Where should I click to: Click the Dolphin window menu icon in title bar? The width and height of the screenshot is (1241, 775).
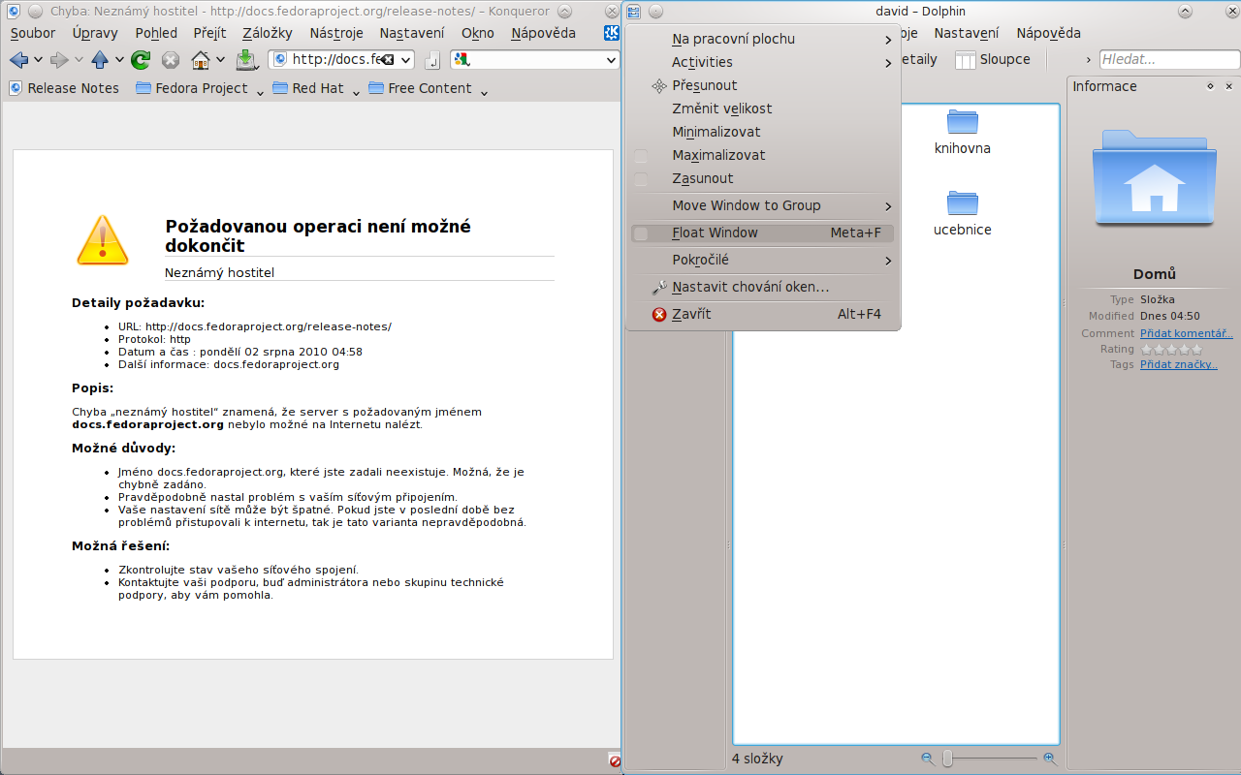point(633,12)
